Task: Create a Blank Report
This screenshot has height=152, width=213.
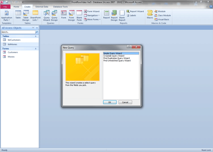Action: tap(122, 16)
